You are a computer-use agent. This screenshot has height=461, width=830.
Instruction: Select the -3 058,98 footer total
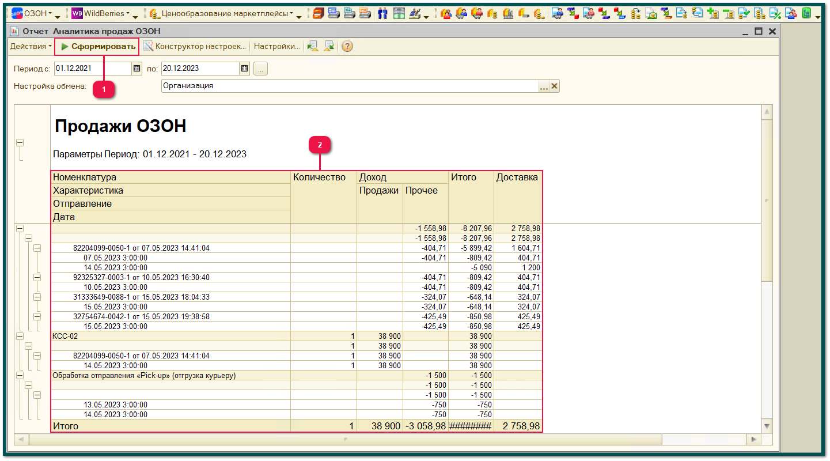pyautogui.click(x=425, y=426)
